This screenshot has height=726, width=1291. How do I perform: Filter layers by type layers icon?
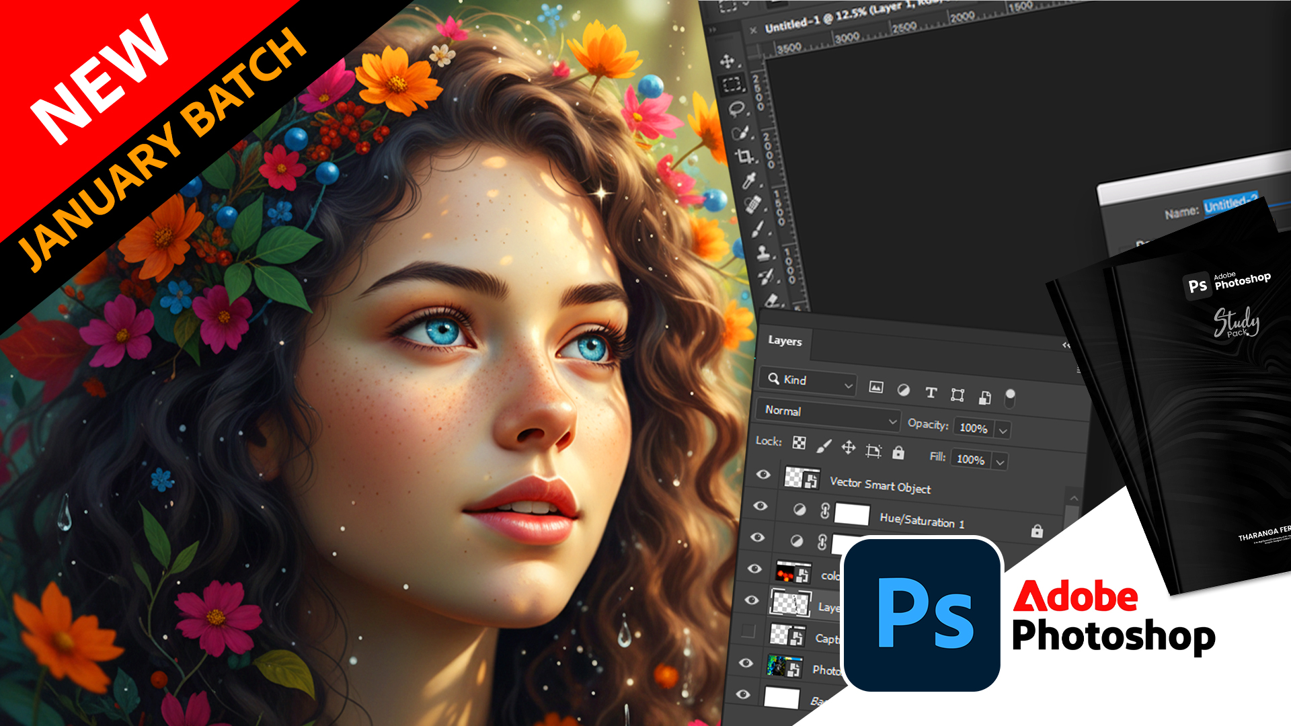click(x=931, y=393)
